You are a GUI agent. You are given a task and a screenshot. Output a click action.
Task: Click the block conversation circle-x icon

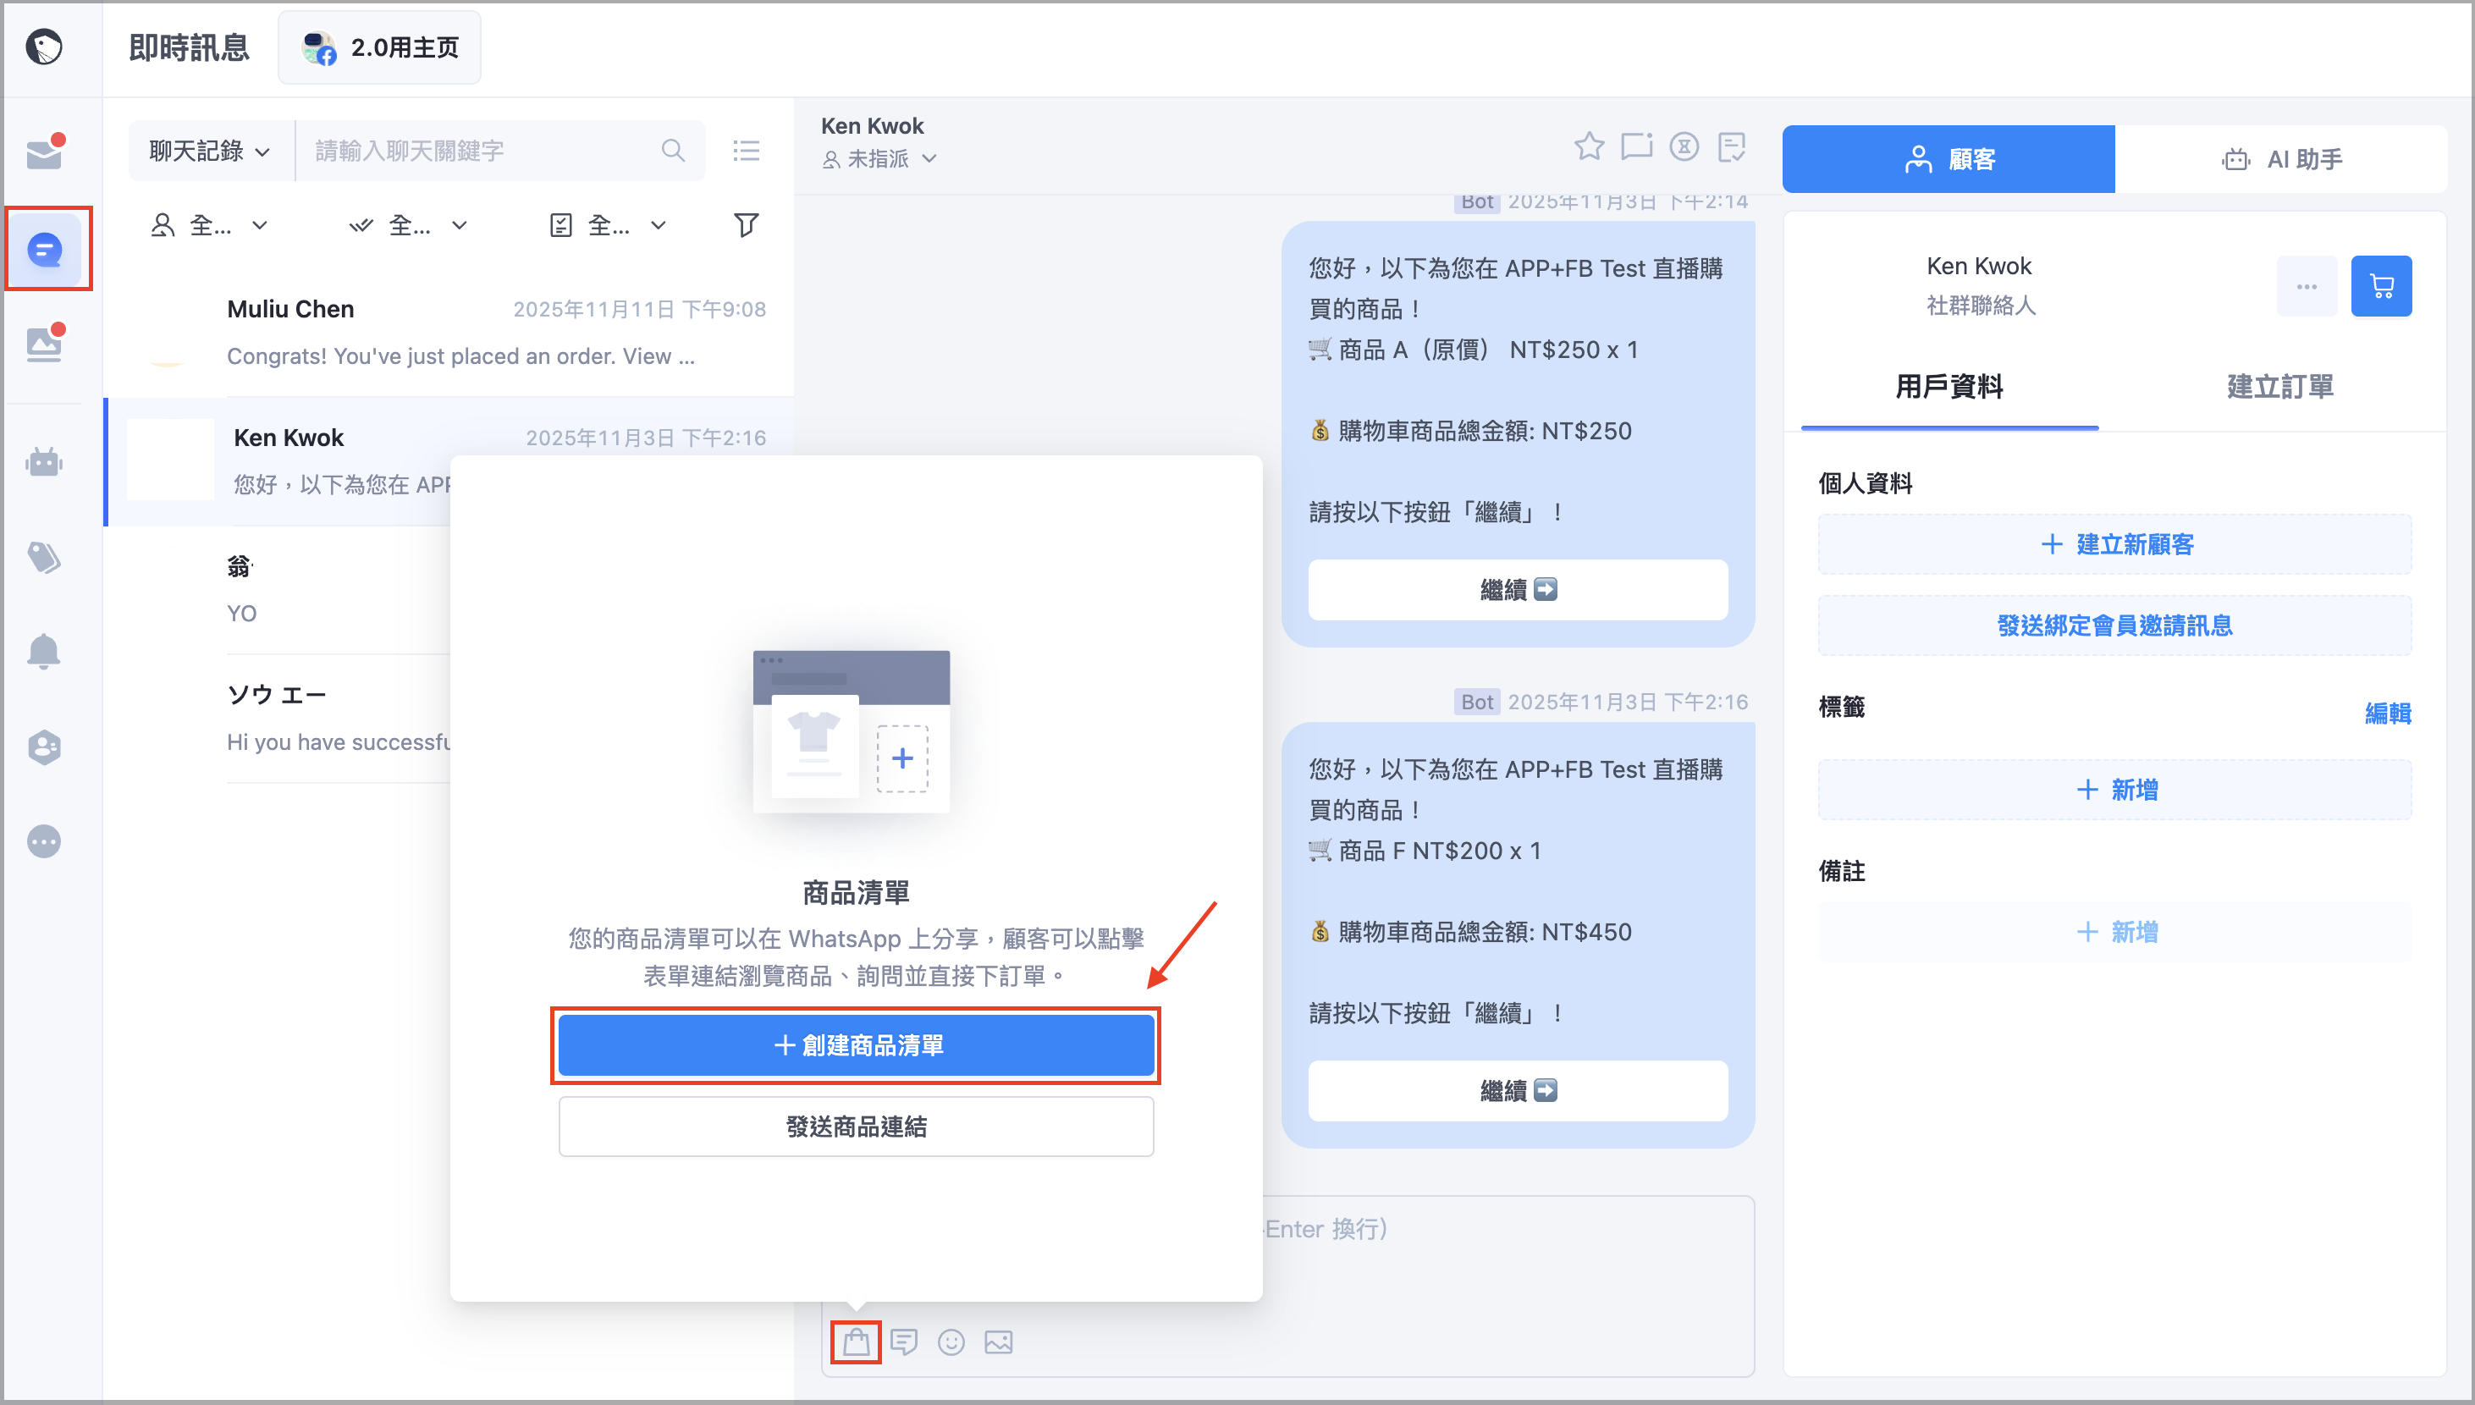[1684, 146]
